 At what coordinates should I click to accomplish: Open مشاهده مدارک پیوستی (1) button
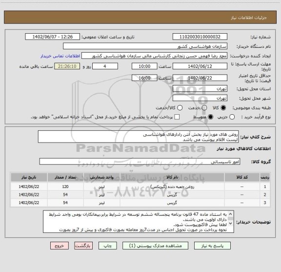[155, 246]
